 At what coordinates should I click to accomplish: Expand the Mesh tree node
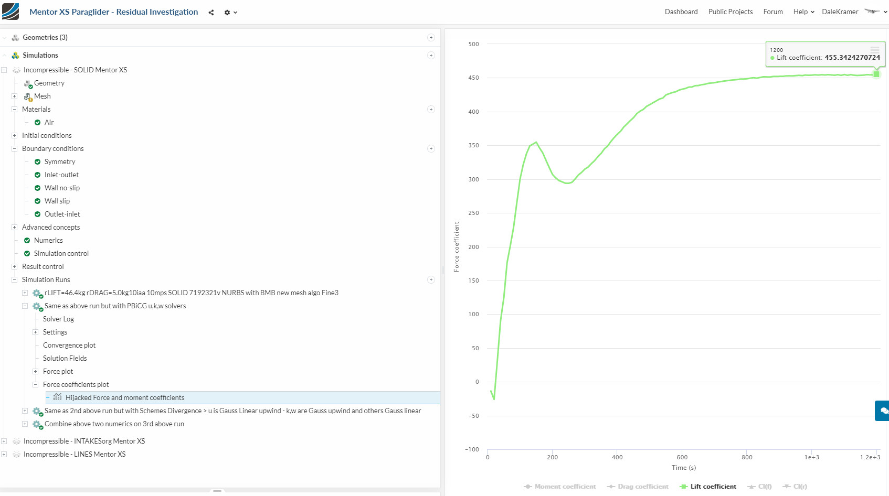15,96
